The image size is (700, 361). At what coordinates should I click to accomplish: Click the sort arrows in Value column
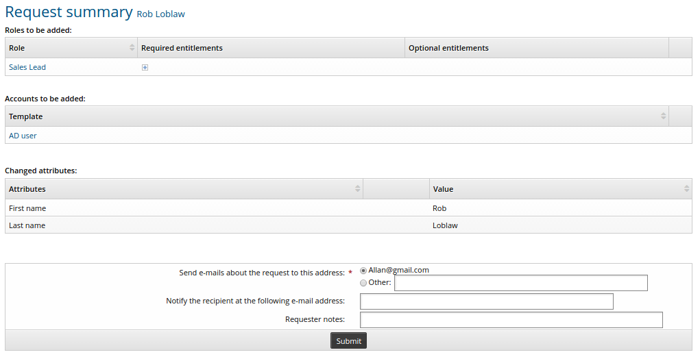[686, 189]
